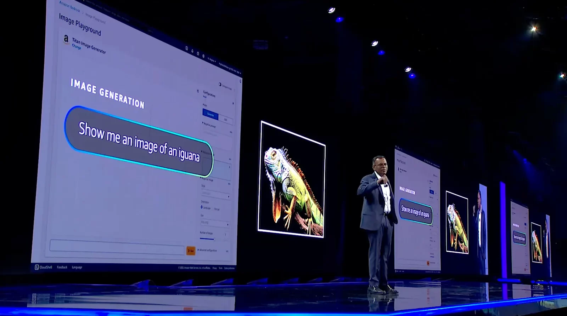This screenshot has width=567, height=316.
Task: Click the settings gear icon in top bar
Action: pyautogui.click(x=203, y=56)
